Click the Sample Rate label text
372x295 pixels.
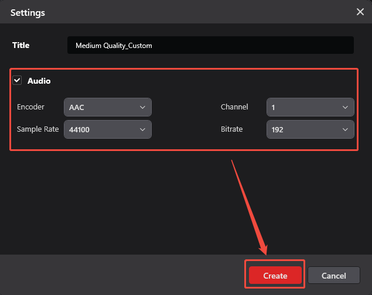37,129
